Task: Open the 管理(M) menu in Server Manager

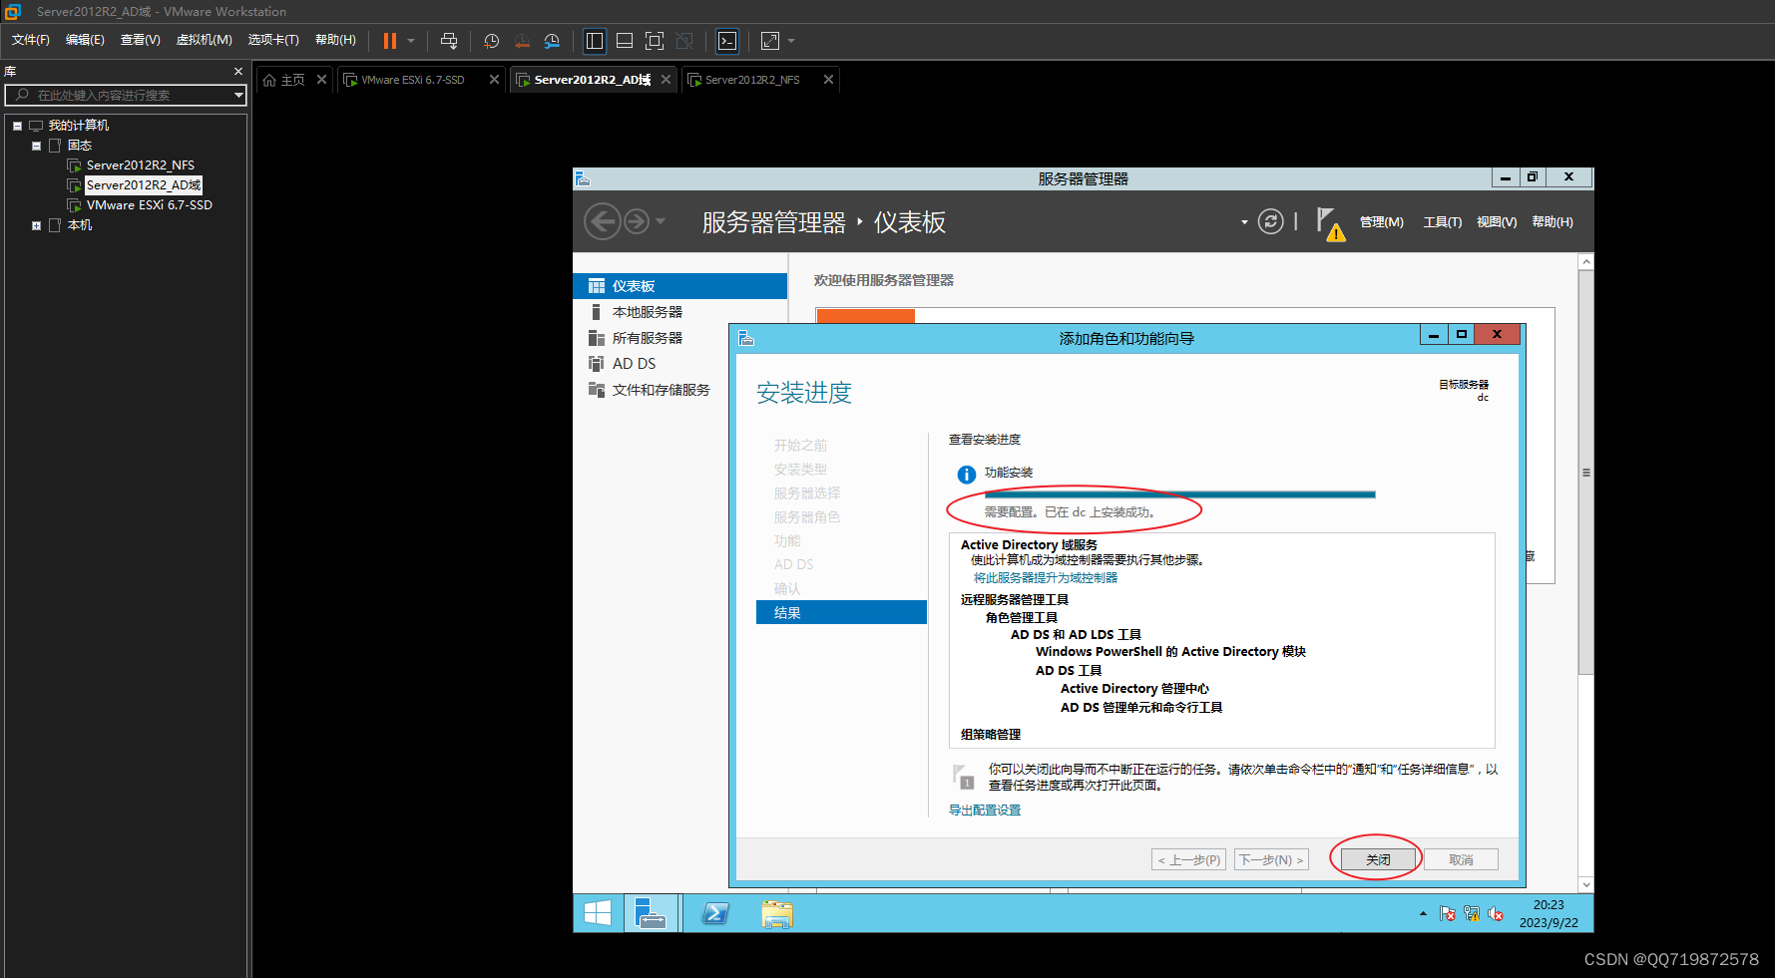Action: click(x=1382, y=222)
